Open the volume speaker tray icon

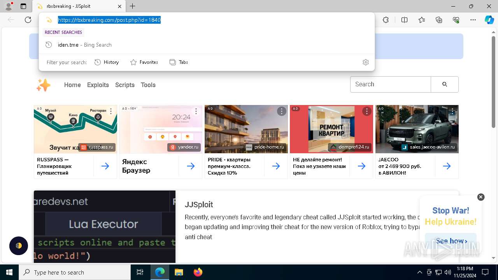(448, 272)
